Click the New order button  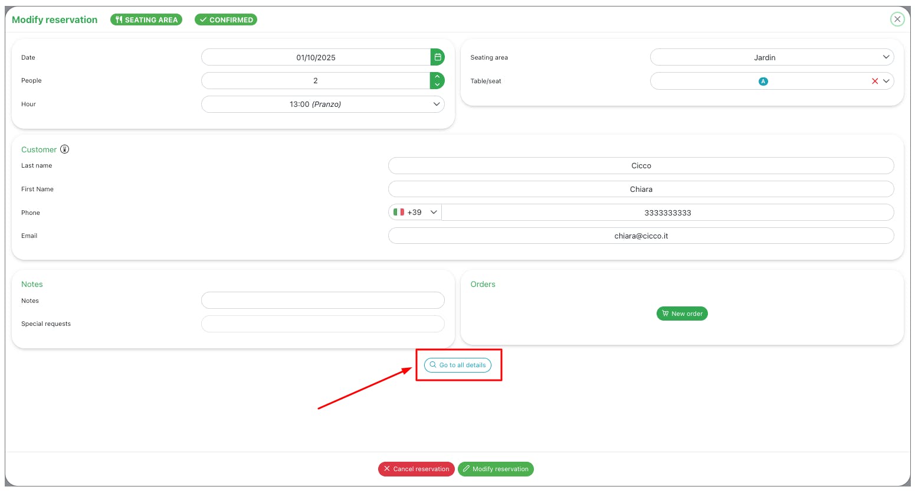[x=682, y=314]
